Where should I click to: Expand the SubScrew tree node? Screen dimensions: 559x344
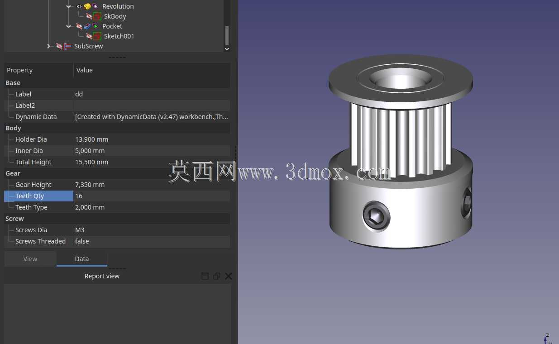49,46
